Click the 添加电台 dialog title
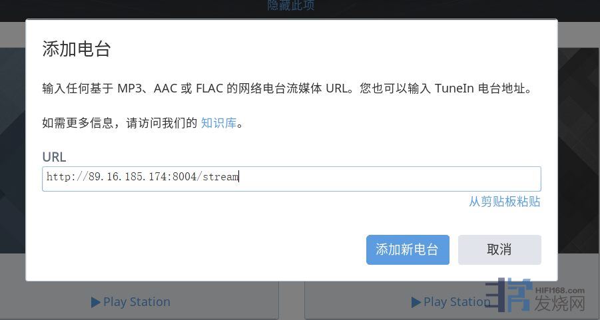The width and height of the screenshot is (600, 320). click(77, 49)
